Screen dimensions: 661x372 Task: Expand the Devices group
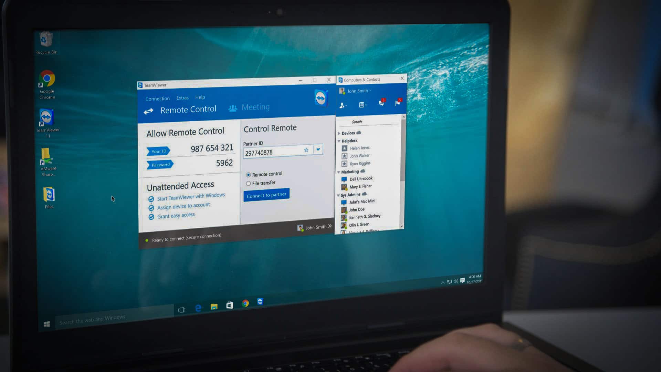pyautogui.click(x=339, y=133)
